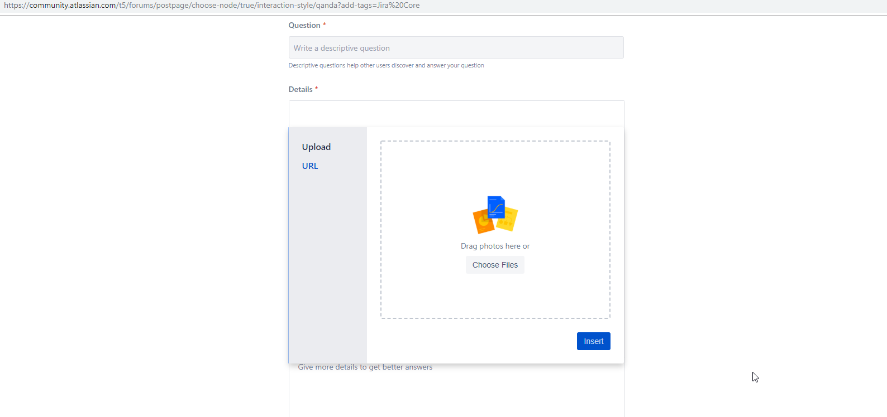The height and width of the screenshot is (417, 887).
Task: Click the "Drag photos here or" text
Action: pos(495,246)
